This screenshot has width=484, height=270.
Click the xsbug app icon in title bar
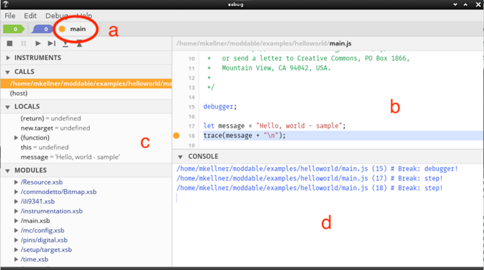(6, 4)
